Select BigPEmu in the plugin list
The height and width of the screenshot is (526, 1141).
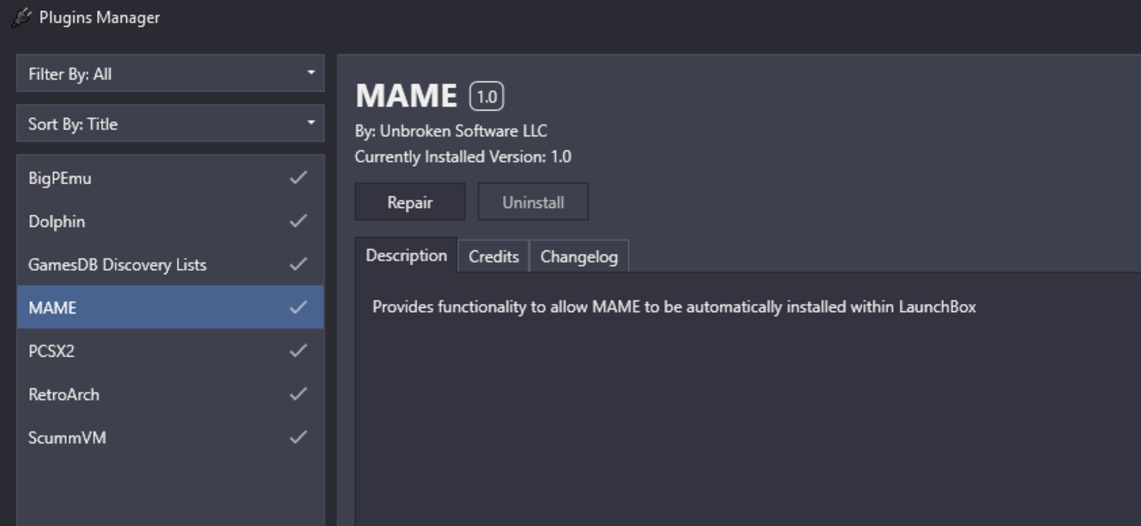[171, 178]
